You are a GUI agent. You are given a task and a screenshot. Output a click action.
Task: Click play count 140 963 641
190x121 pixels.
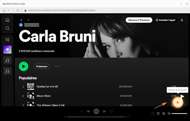125,87
